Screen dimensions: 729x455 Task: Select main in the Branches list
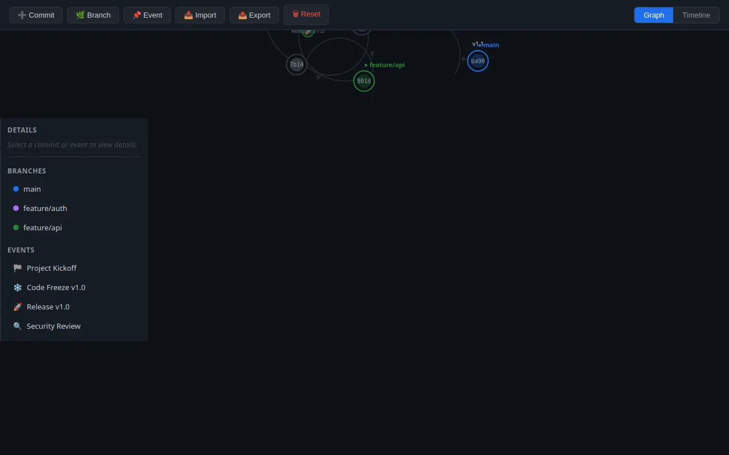click(x=74, y=189)
